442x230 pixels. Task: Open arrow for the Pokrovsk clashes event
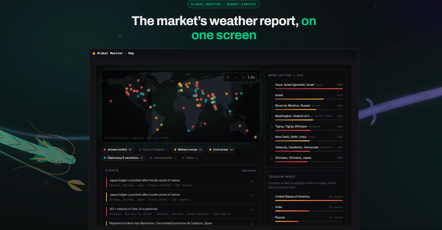tap(252, 210)
